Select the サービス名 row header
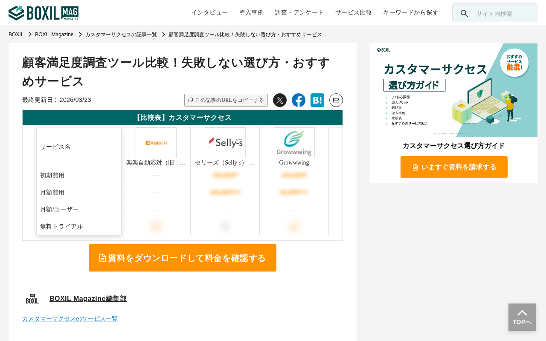The height and width of the screenshot is (341, 546). (x=79, y=147)
